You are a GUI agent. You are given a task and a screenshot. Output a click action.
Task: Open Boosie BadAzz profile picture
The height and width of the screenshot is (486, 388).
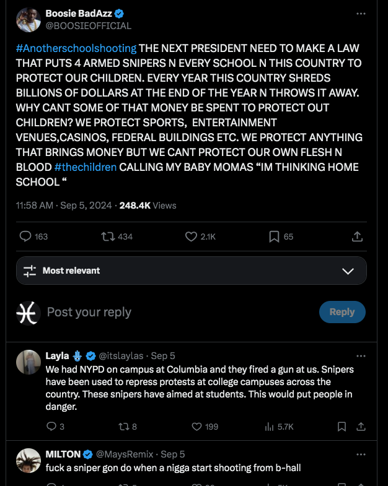[x=29, y=20]
